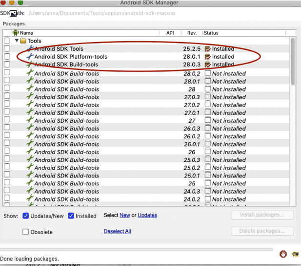The image size is (301, 266).
Task: Click wrench icon of Build-tools rev 28
Action: point(30,88)
